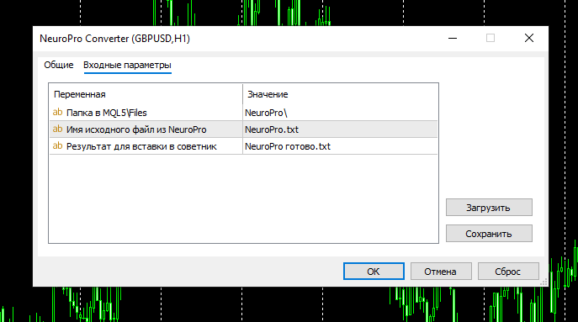The width and height of the screenshot is (578, 322).
Task: Click the string icon beside Папка в MQL5\Files
Action: (x=57, y=112)
